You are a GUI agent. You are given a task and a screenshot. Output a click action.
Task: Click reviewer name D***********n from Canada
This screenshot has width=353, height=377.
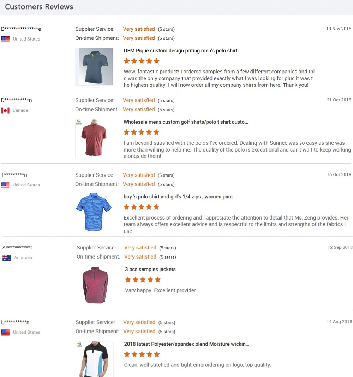point(16,100)
